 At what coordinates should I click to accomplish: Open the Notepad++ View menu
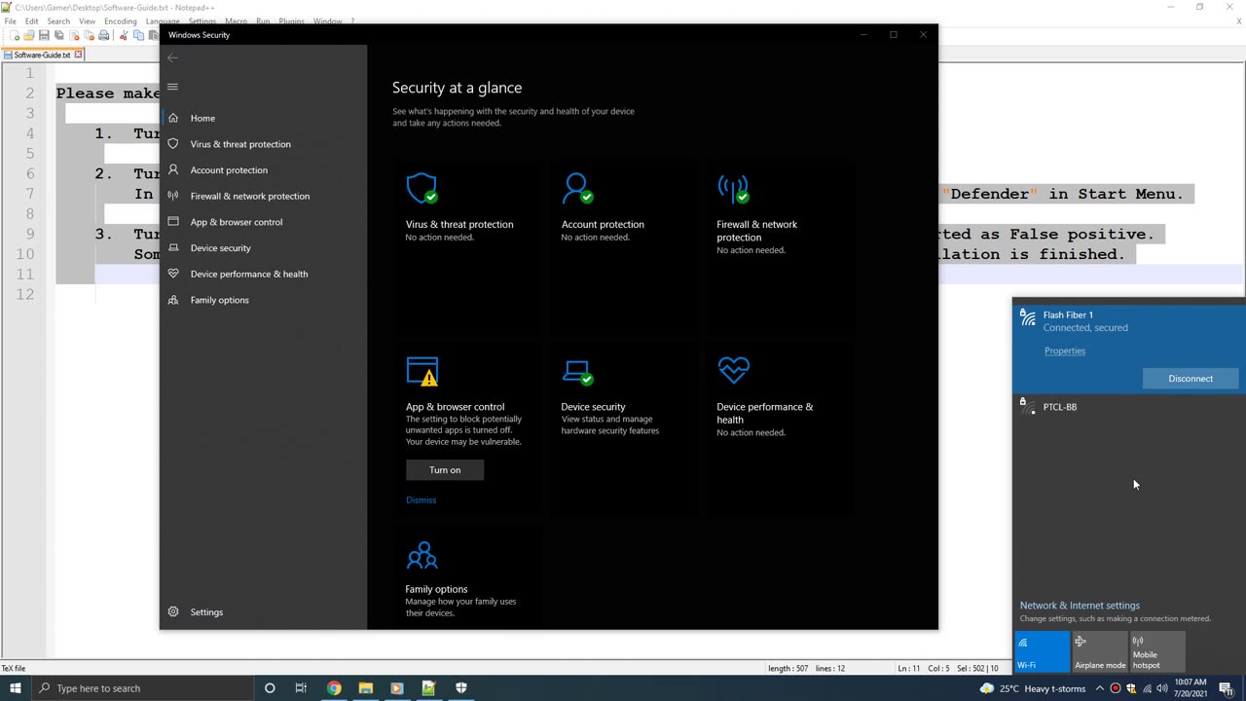(87, 20)
